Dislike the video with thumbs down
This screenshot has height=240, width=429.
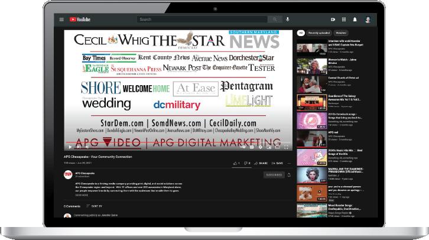(247, 163)
